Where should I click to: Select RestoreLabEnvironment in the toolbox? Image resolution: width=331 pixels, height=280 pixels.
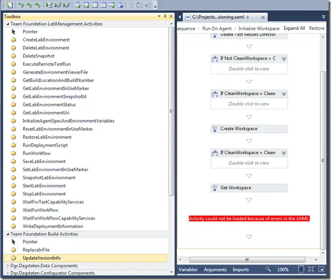point(47,137)
